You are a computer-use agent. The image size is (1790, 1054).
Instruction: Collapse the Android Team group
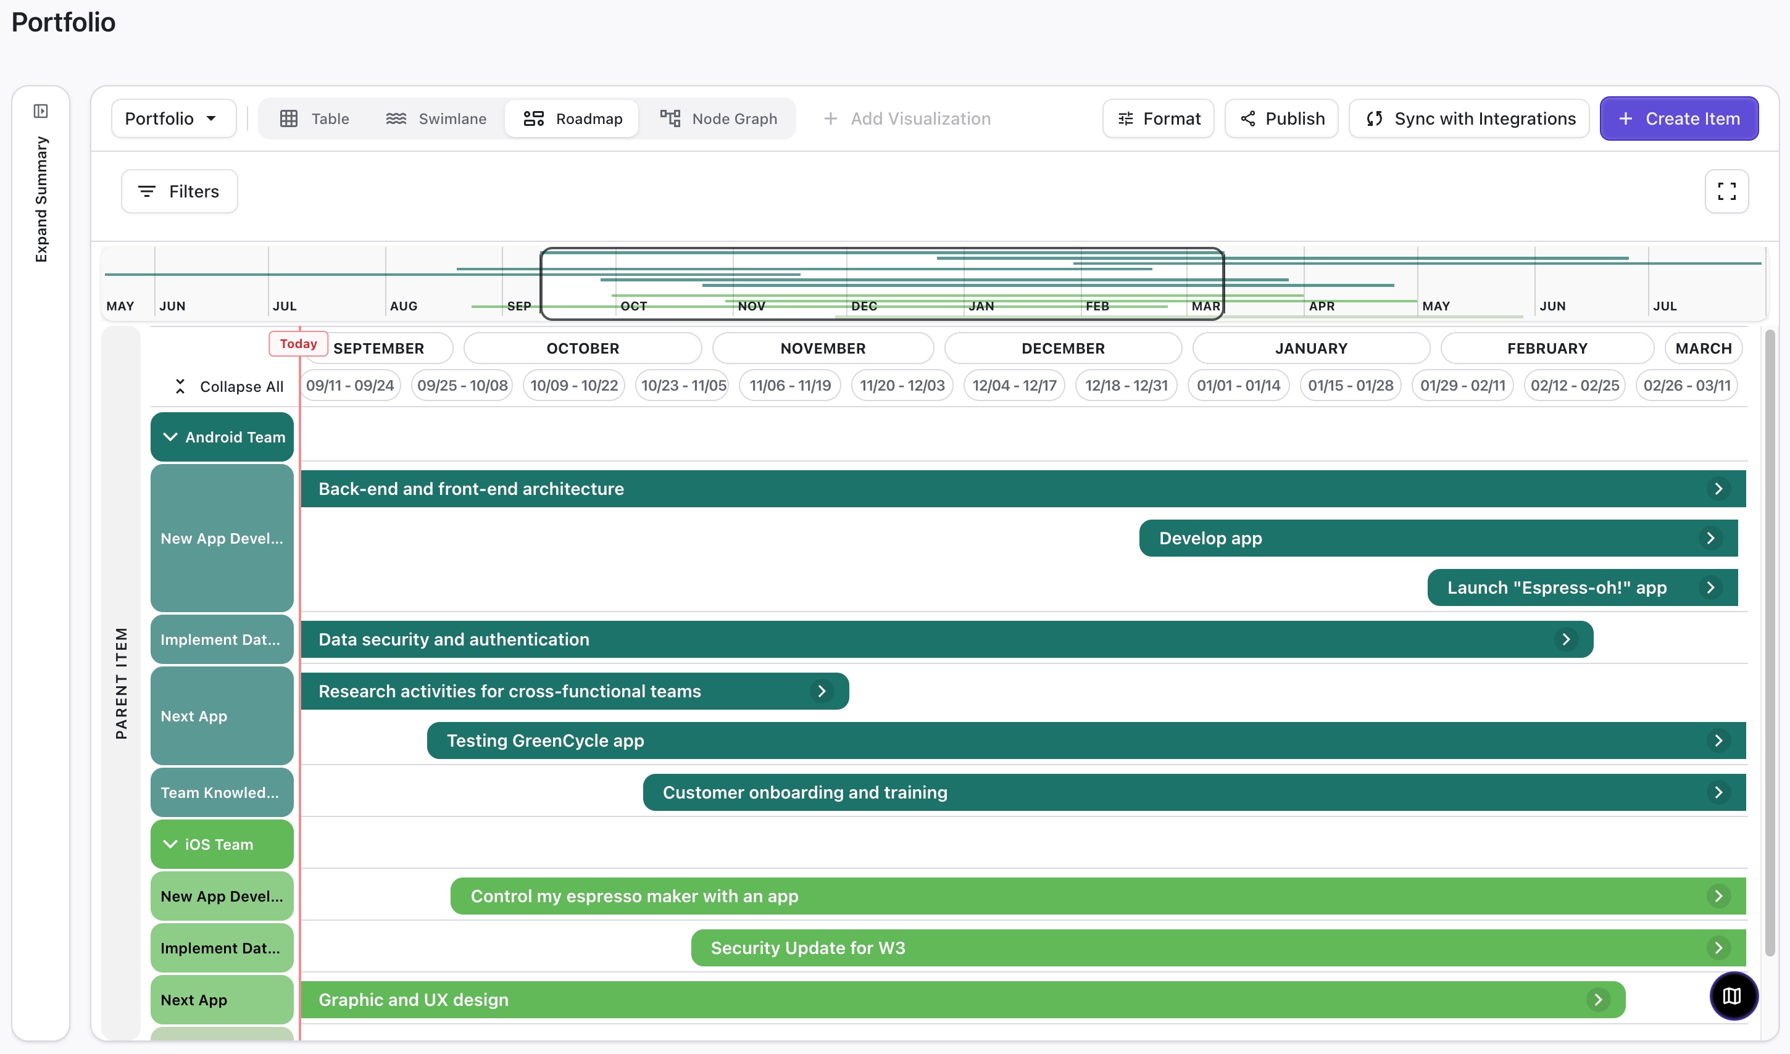(x=170, y=438)
